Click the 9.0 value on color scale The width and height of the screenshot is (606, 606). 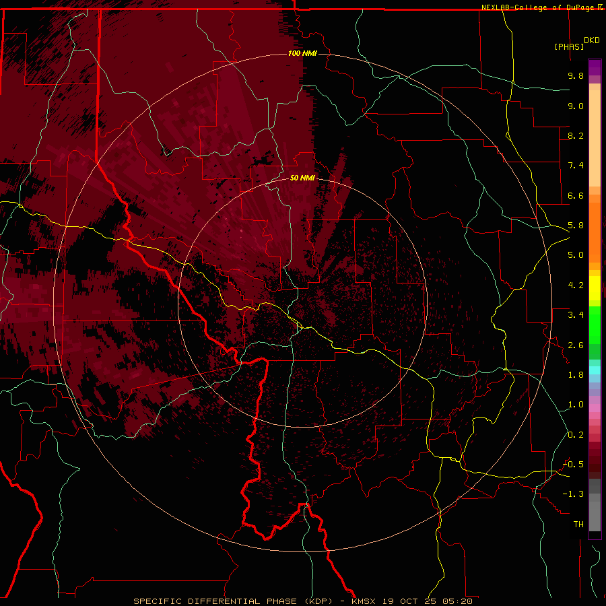coord(576,106)
